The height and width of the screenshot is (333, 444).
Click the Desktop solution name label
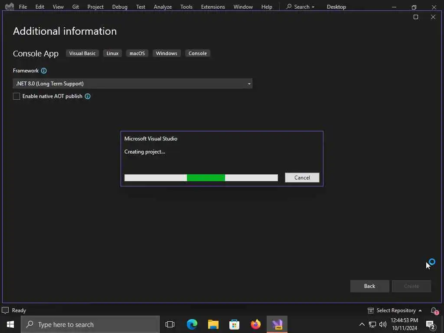(336, 7)
